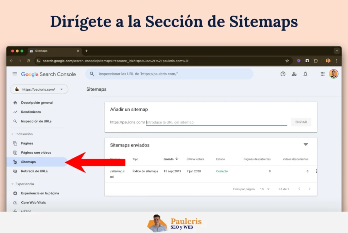Bookmark this page with the star icon

[287, 61]
